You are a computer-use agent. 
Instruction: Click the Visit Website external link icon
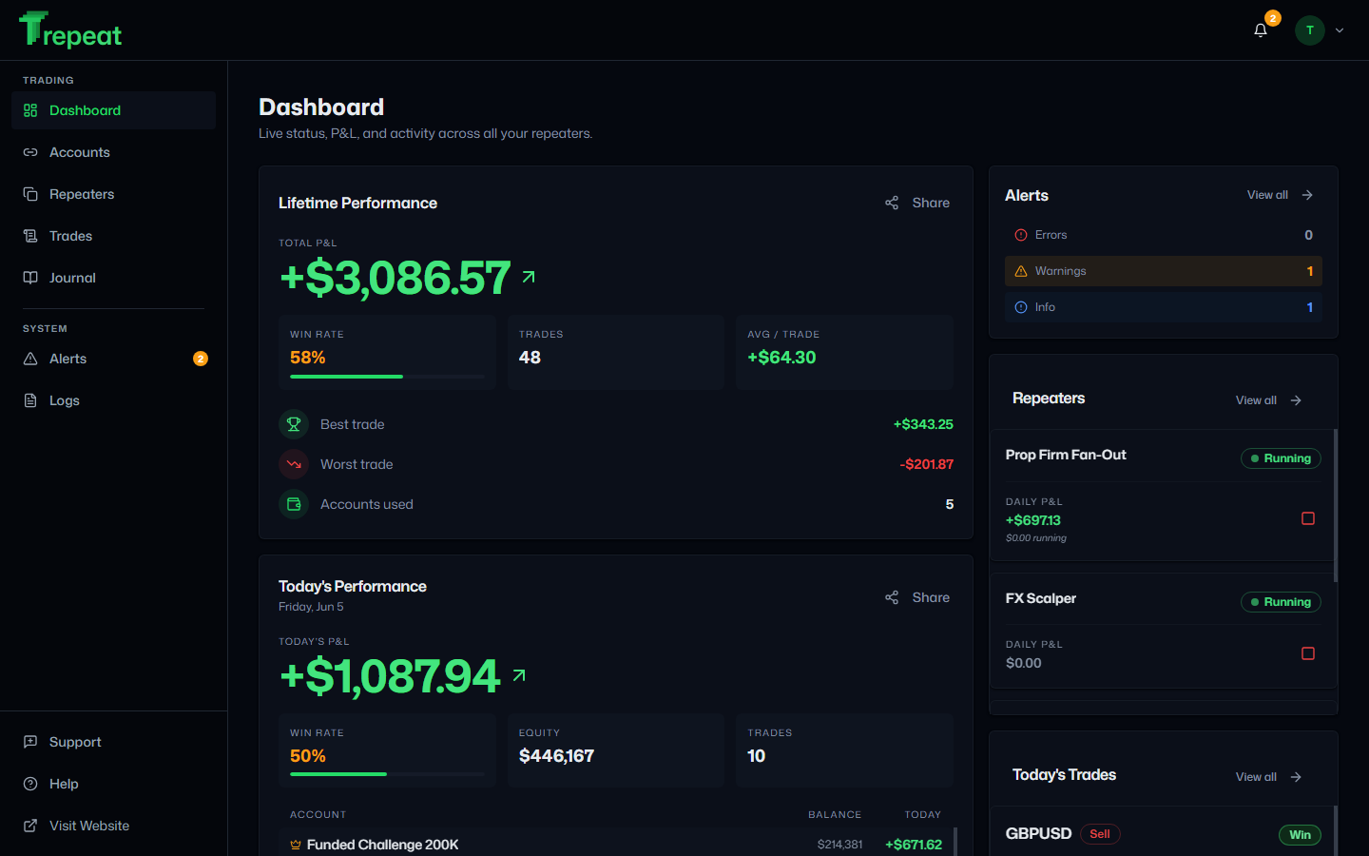point(30,826)
